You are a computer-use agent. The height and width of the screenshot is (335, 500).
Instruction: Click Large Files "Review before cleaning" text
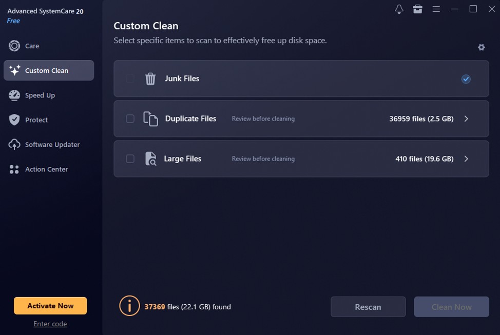point(263,159)
